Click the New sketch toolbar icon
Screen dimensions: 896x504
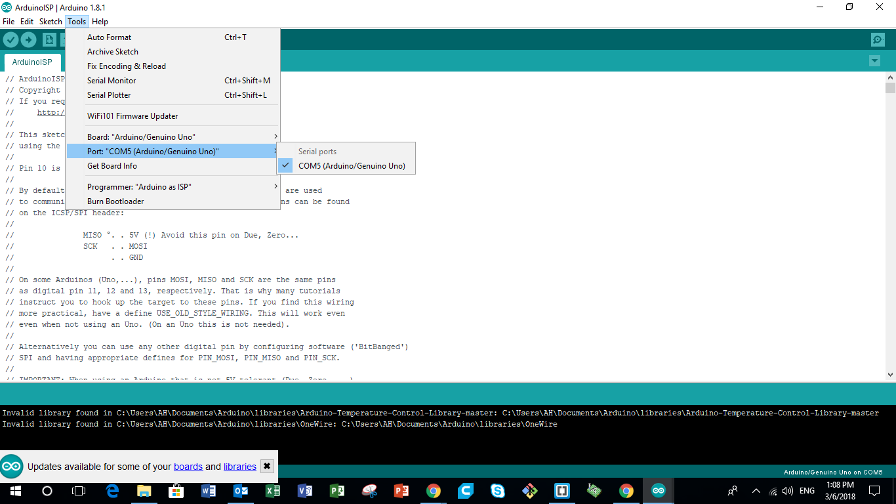click(49, 40)
